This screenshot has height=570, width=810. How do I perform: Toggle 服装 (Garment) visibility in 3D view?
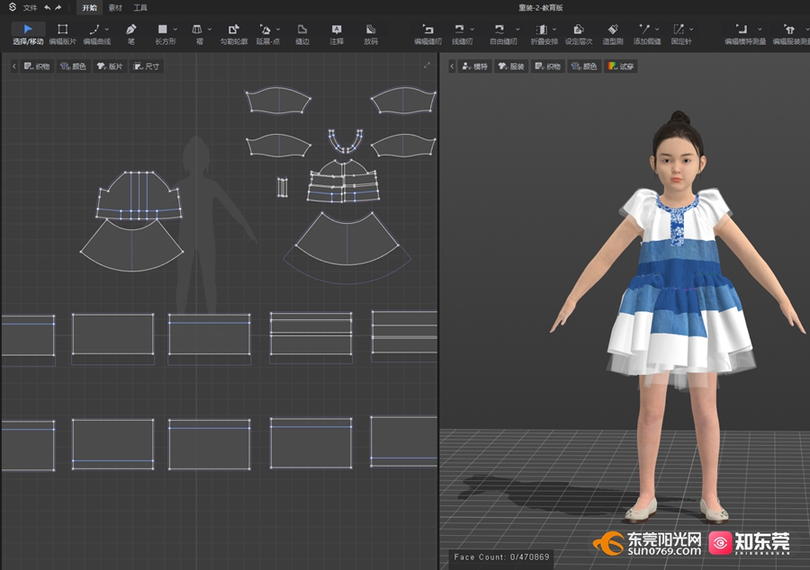[510, 67]
